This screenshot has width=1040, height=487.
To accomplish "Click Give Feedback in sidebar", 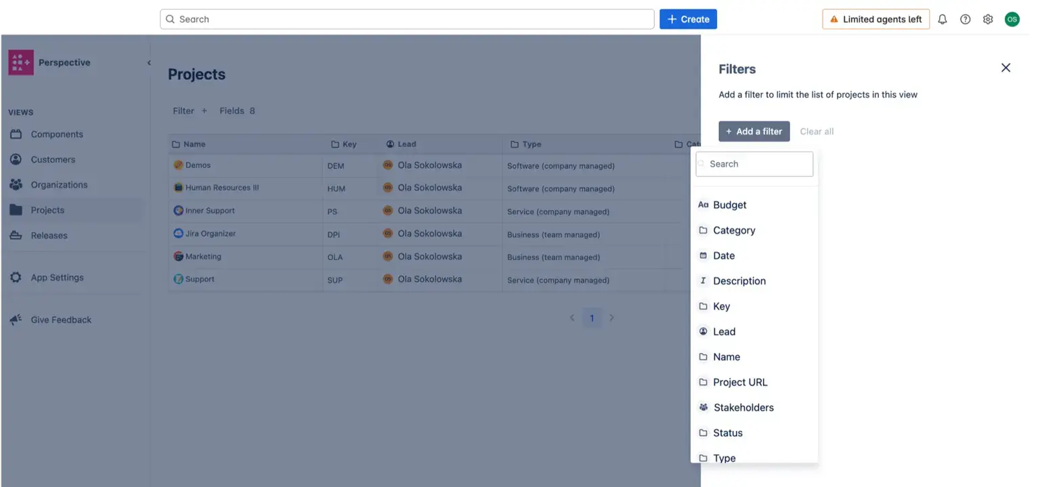I will coord(60,320).
